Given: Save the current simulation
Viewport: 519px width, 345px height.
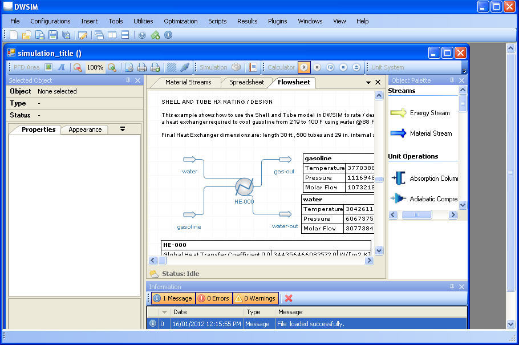Looking at the screenshot, I should click(x=53, y=35).
